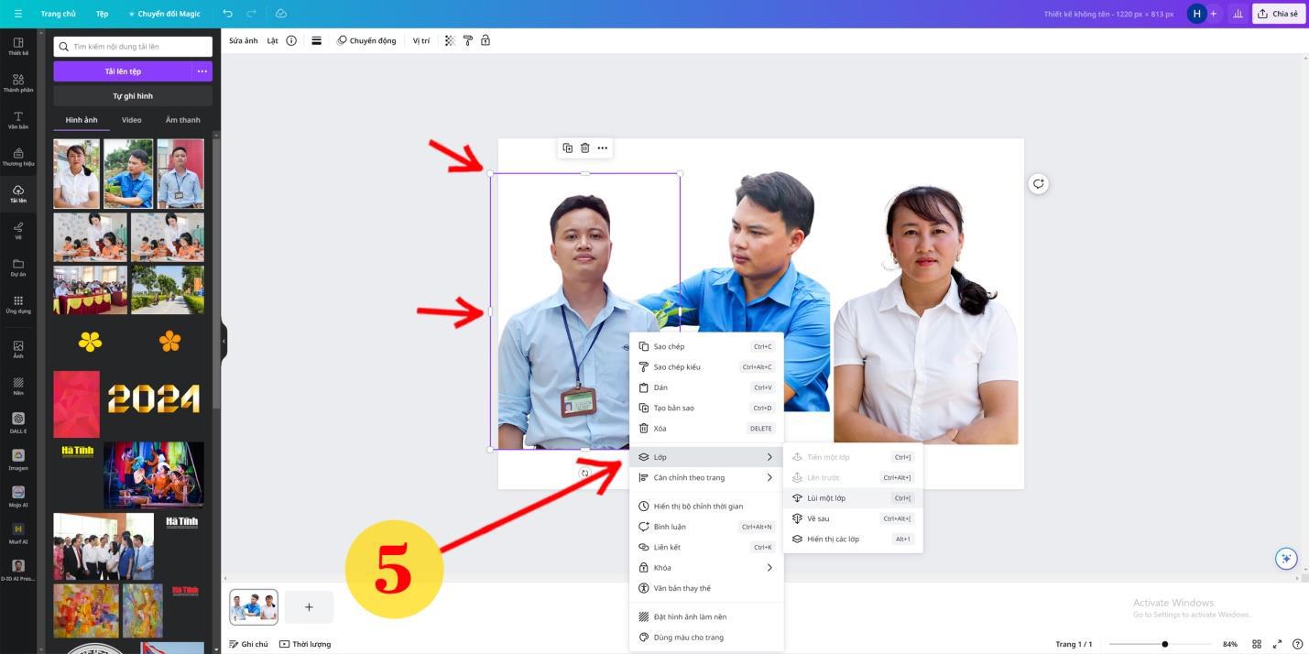This screenshot has width=1309, height=654.
Task: Click the copy style paint roller icon
Action: coord(467,40)
